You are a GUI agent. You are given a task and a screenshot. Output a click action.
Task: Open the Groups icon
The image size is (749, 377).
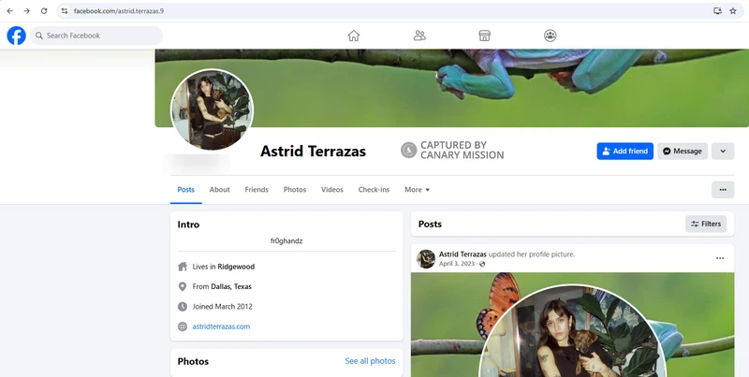(x=551, y=36)
